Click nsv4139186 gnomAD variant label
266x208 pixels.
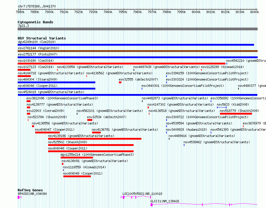click(x=81, y=136)
